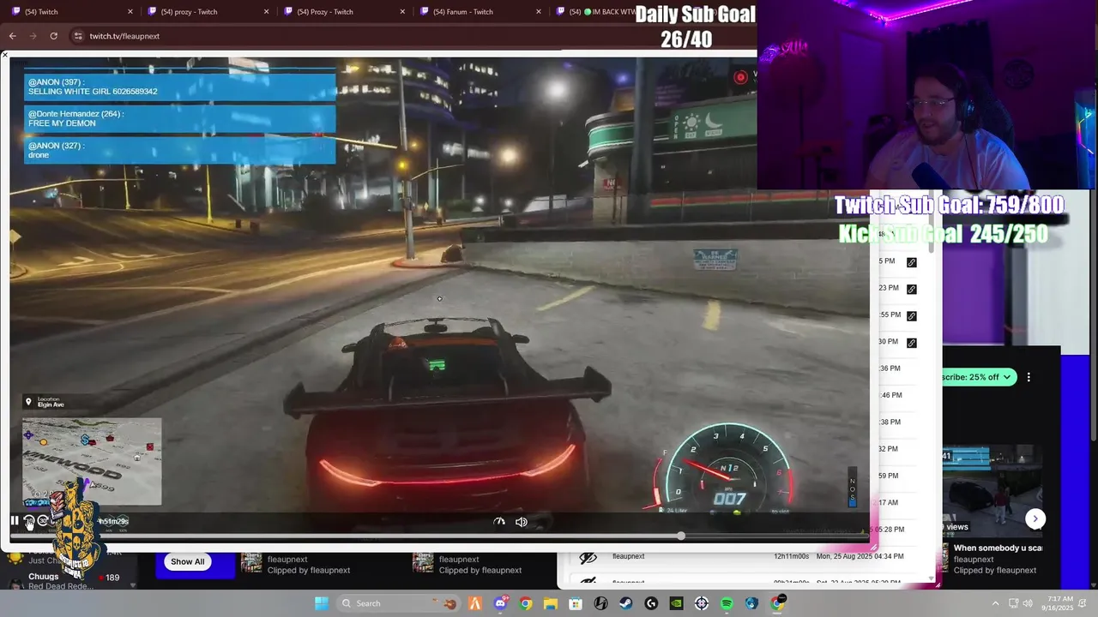
Task: Close the "(54) Twitch" tab
Action: 130,12
